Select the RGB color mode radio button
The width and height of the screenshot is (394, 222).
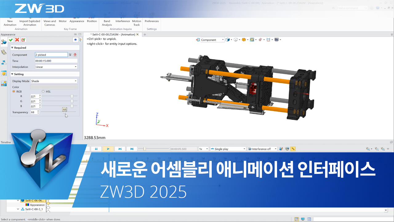14,92
